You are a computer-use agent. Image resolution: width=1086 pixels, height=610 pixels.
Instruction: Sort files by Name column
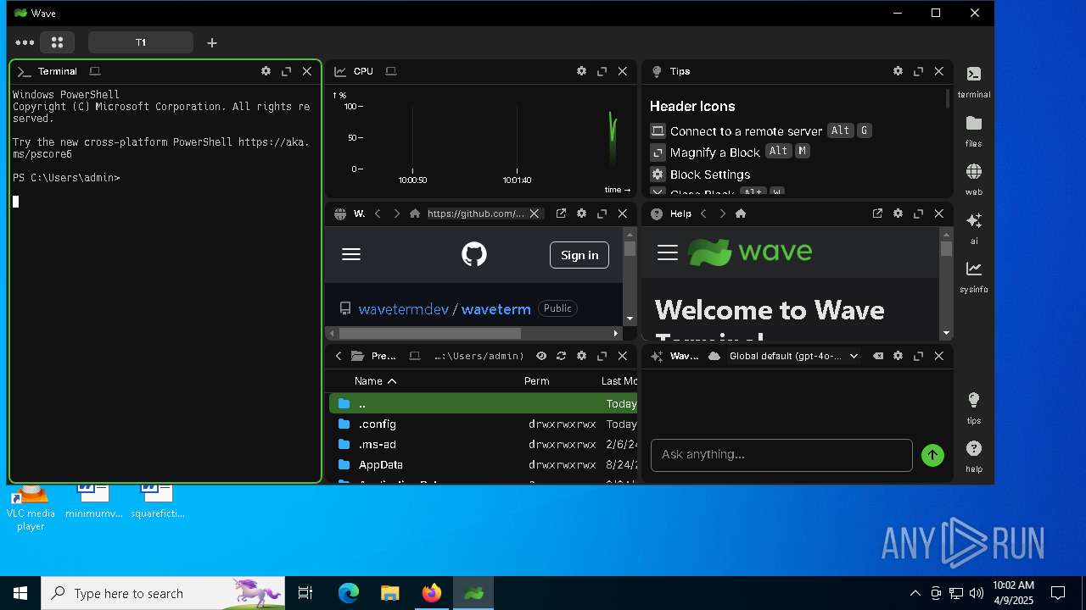pos(376,381)
